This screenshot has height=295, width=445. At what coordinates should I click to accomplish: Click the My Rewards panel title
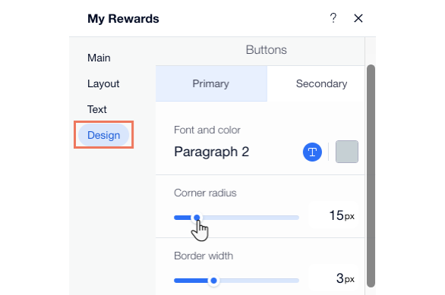(123, 19)
